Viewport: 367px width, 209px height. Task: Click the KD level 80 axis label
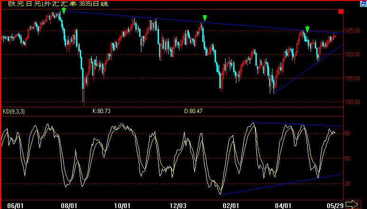(x=348, y=133)
